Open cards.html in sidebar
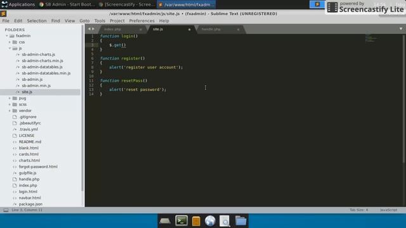Screen dimensions: 406x228 pos(29,154)
